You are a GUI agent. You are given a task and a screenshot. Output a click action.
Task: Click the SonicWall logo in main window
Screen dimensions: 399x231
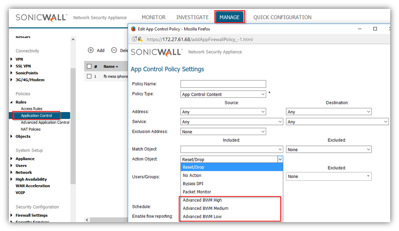(41, 18)
